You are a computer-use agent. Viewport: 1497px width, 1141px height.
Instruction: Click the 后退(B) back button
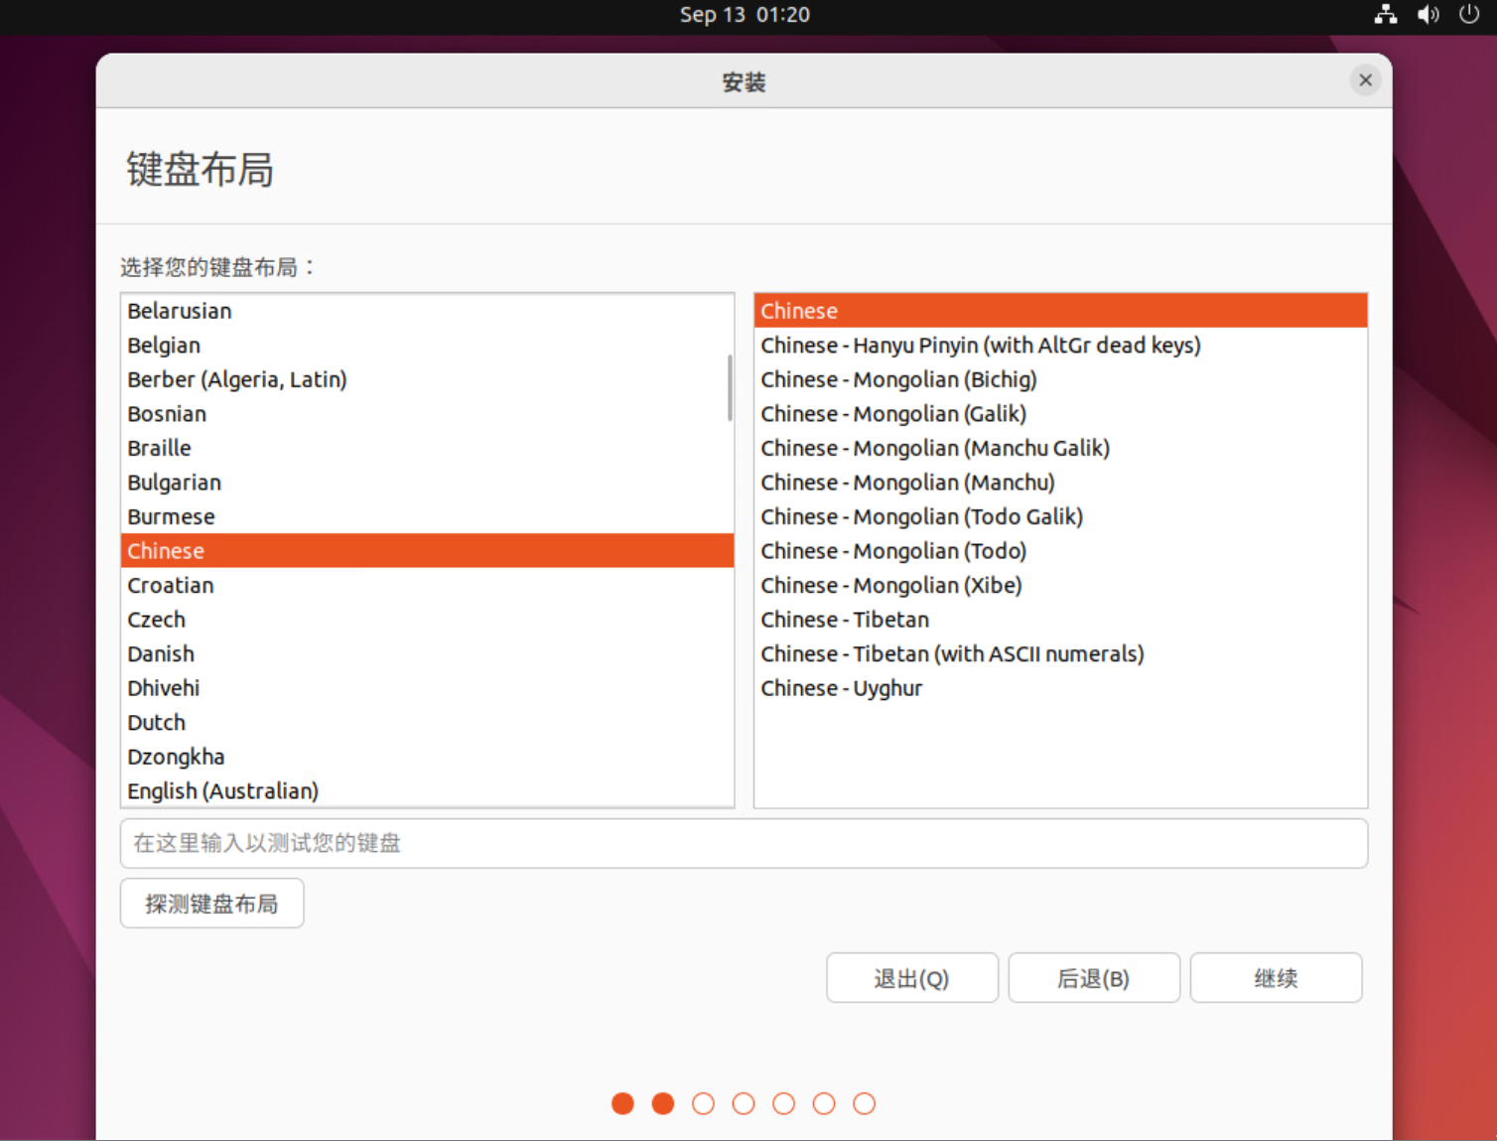pos(1094,978)
